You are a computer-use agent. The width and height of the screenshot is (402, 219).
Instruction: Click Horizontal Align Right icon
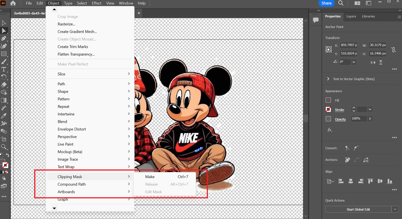[361, 181]
